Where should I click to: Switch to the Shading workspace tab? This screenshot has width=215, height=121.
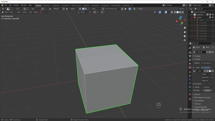tap(86, 5)
